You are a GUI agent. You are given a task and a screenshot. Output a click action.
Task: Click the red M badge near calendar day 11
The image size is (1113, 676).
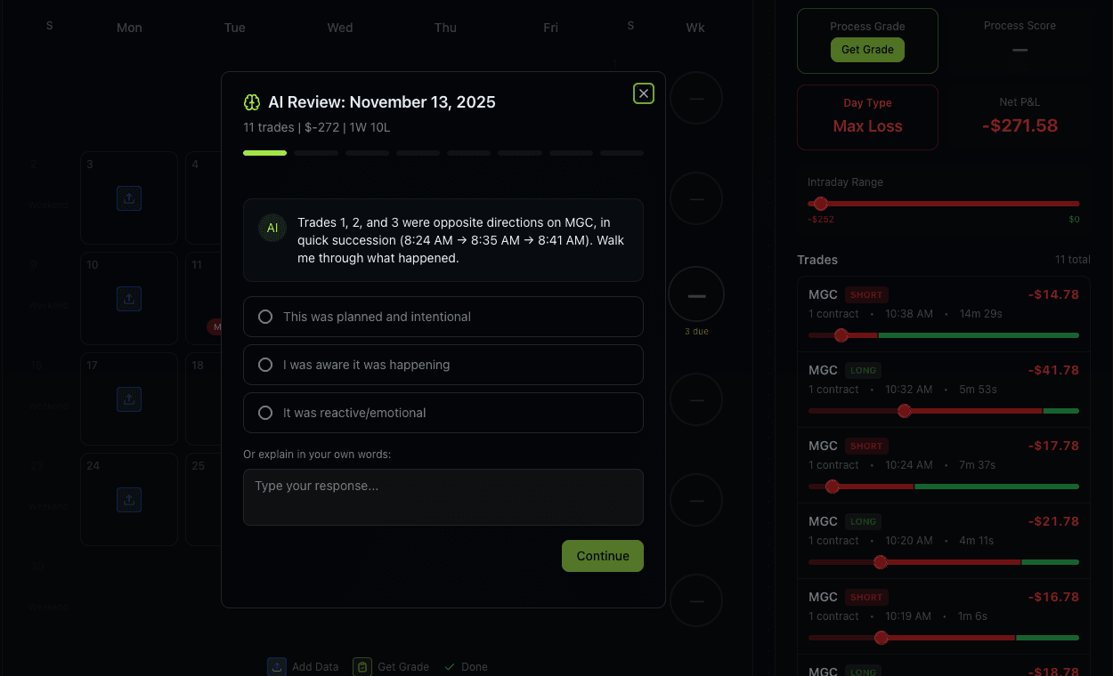215,326
